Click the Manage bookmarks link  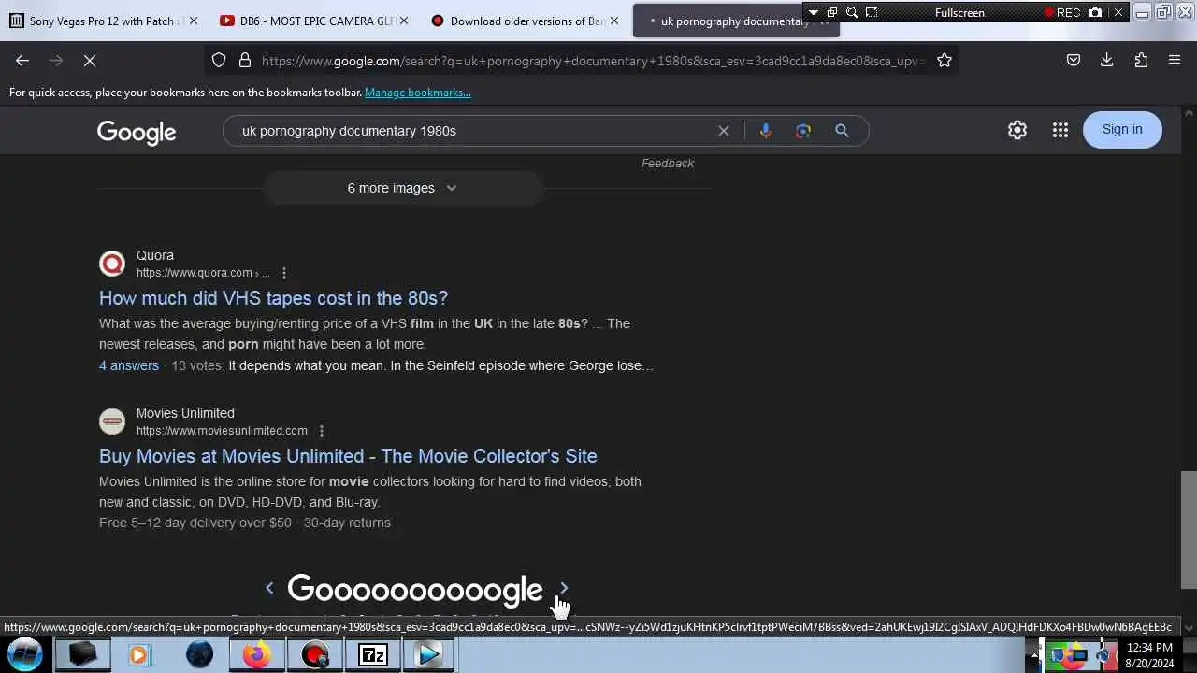coord(418,93)
